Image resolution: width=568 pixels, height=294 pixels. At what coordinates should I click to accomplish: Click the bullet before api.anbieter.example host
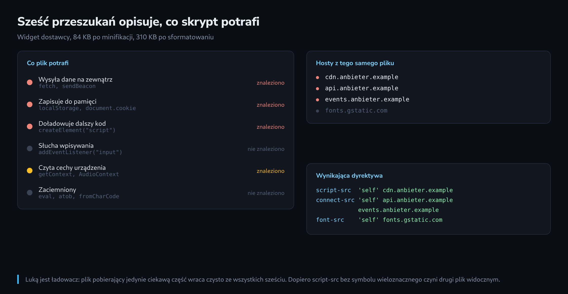pos(317,89)
